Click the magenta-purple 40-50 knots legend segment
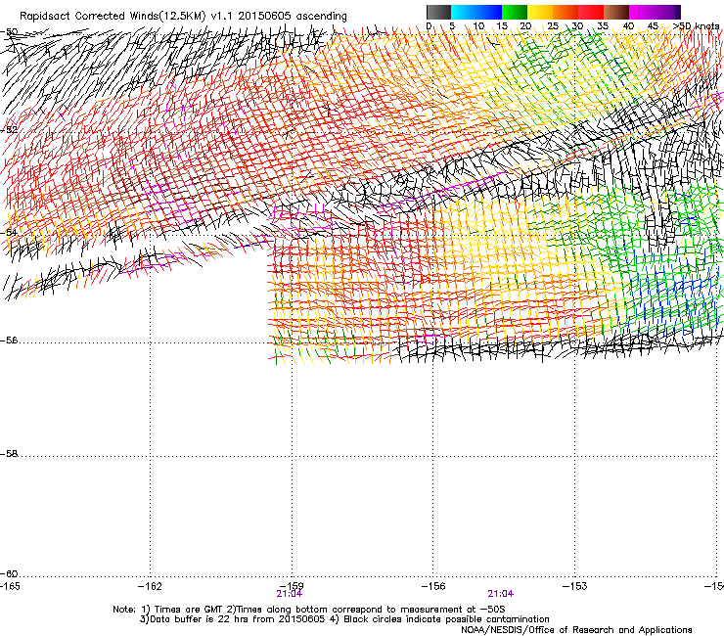 pos(655,12)
